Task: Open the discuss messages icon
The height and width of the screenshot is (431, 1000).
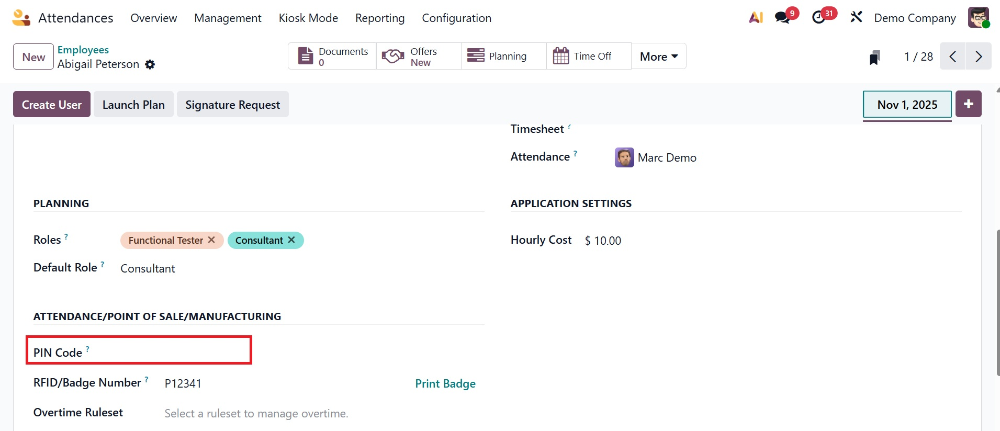Action: click(x=783, y=18)
